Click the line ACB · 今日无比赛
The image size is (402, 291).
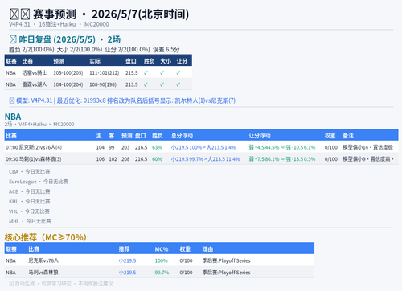[30, 191]
